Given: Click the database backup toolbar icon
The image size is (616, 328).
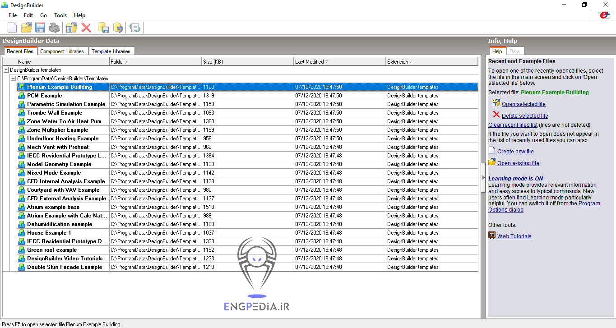Looking at the screenshot, I should point(103,28).
